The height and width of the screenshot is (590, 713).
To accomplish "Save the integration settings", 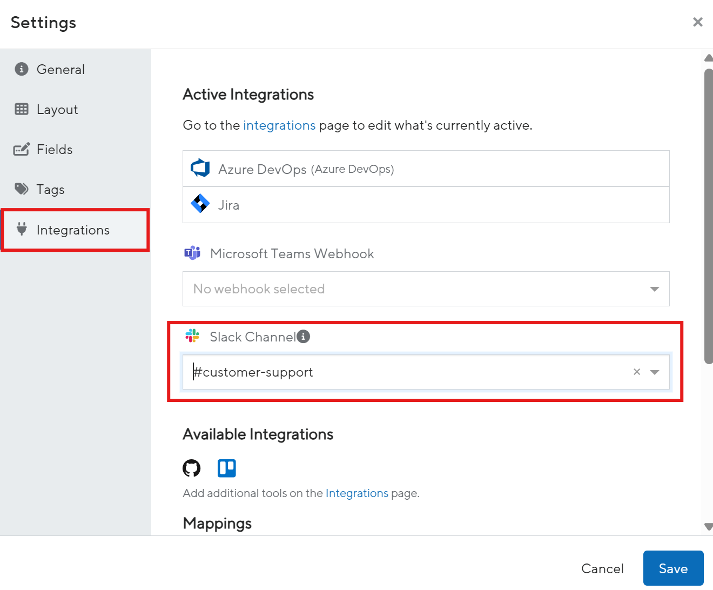I will coord(673,568).
